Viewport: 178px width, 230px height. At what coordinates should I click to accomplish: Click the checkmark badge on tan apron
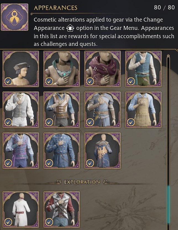tap(131, 122)
